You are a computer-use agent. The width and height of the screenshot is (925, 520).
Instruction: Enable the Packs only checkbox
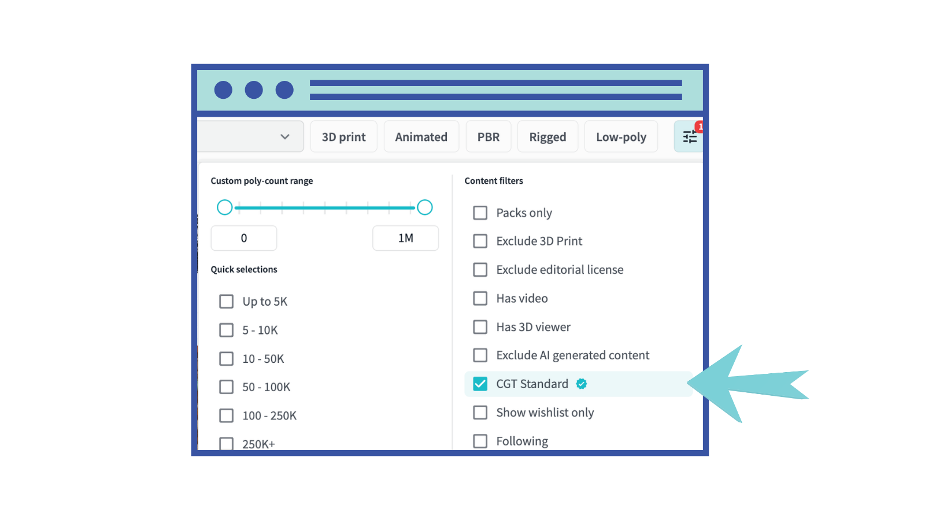pos(480,213)
